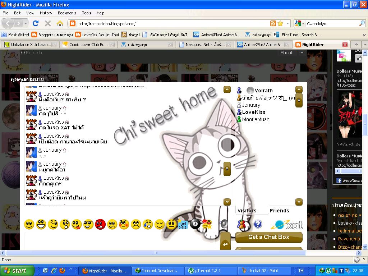Select the Friends tab in chat
Screen dimensions: 368x276
pyautogui.click(x=279, y=211)
